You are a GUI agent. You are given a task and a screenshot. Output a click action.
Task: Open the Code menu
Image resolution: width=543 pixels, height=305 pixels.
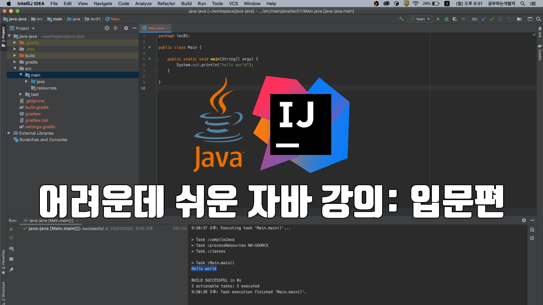pyautogui.click(x=123, y=3)
